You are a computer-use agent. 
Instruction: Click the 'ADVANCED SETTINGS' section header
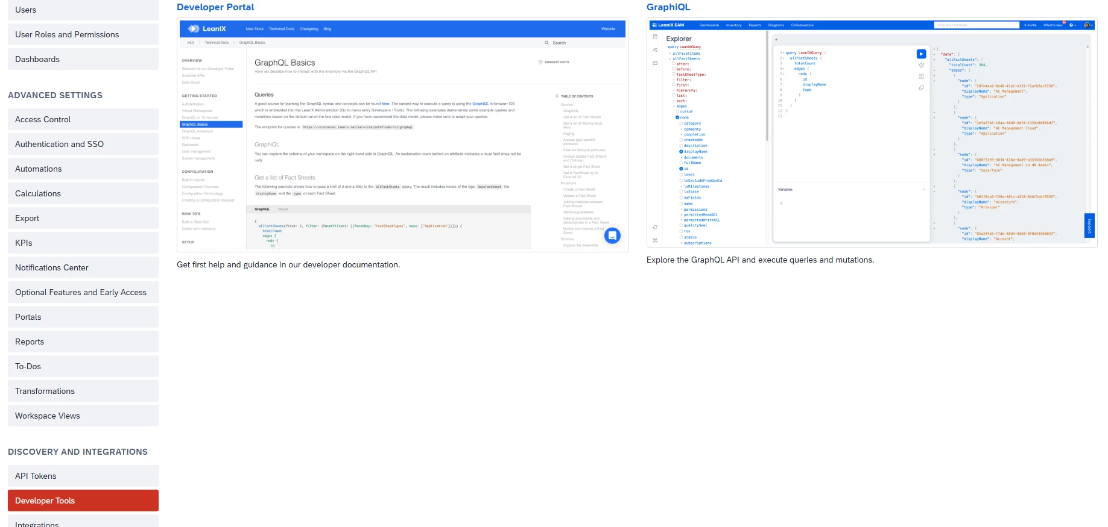55,95
